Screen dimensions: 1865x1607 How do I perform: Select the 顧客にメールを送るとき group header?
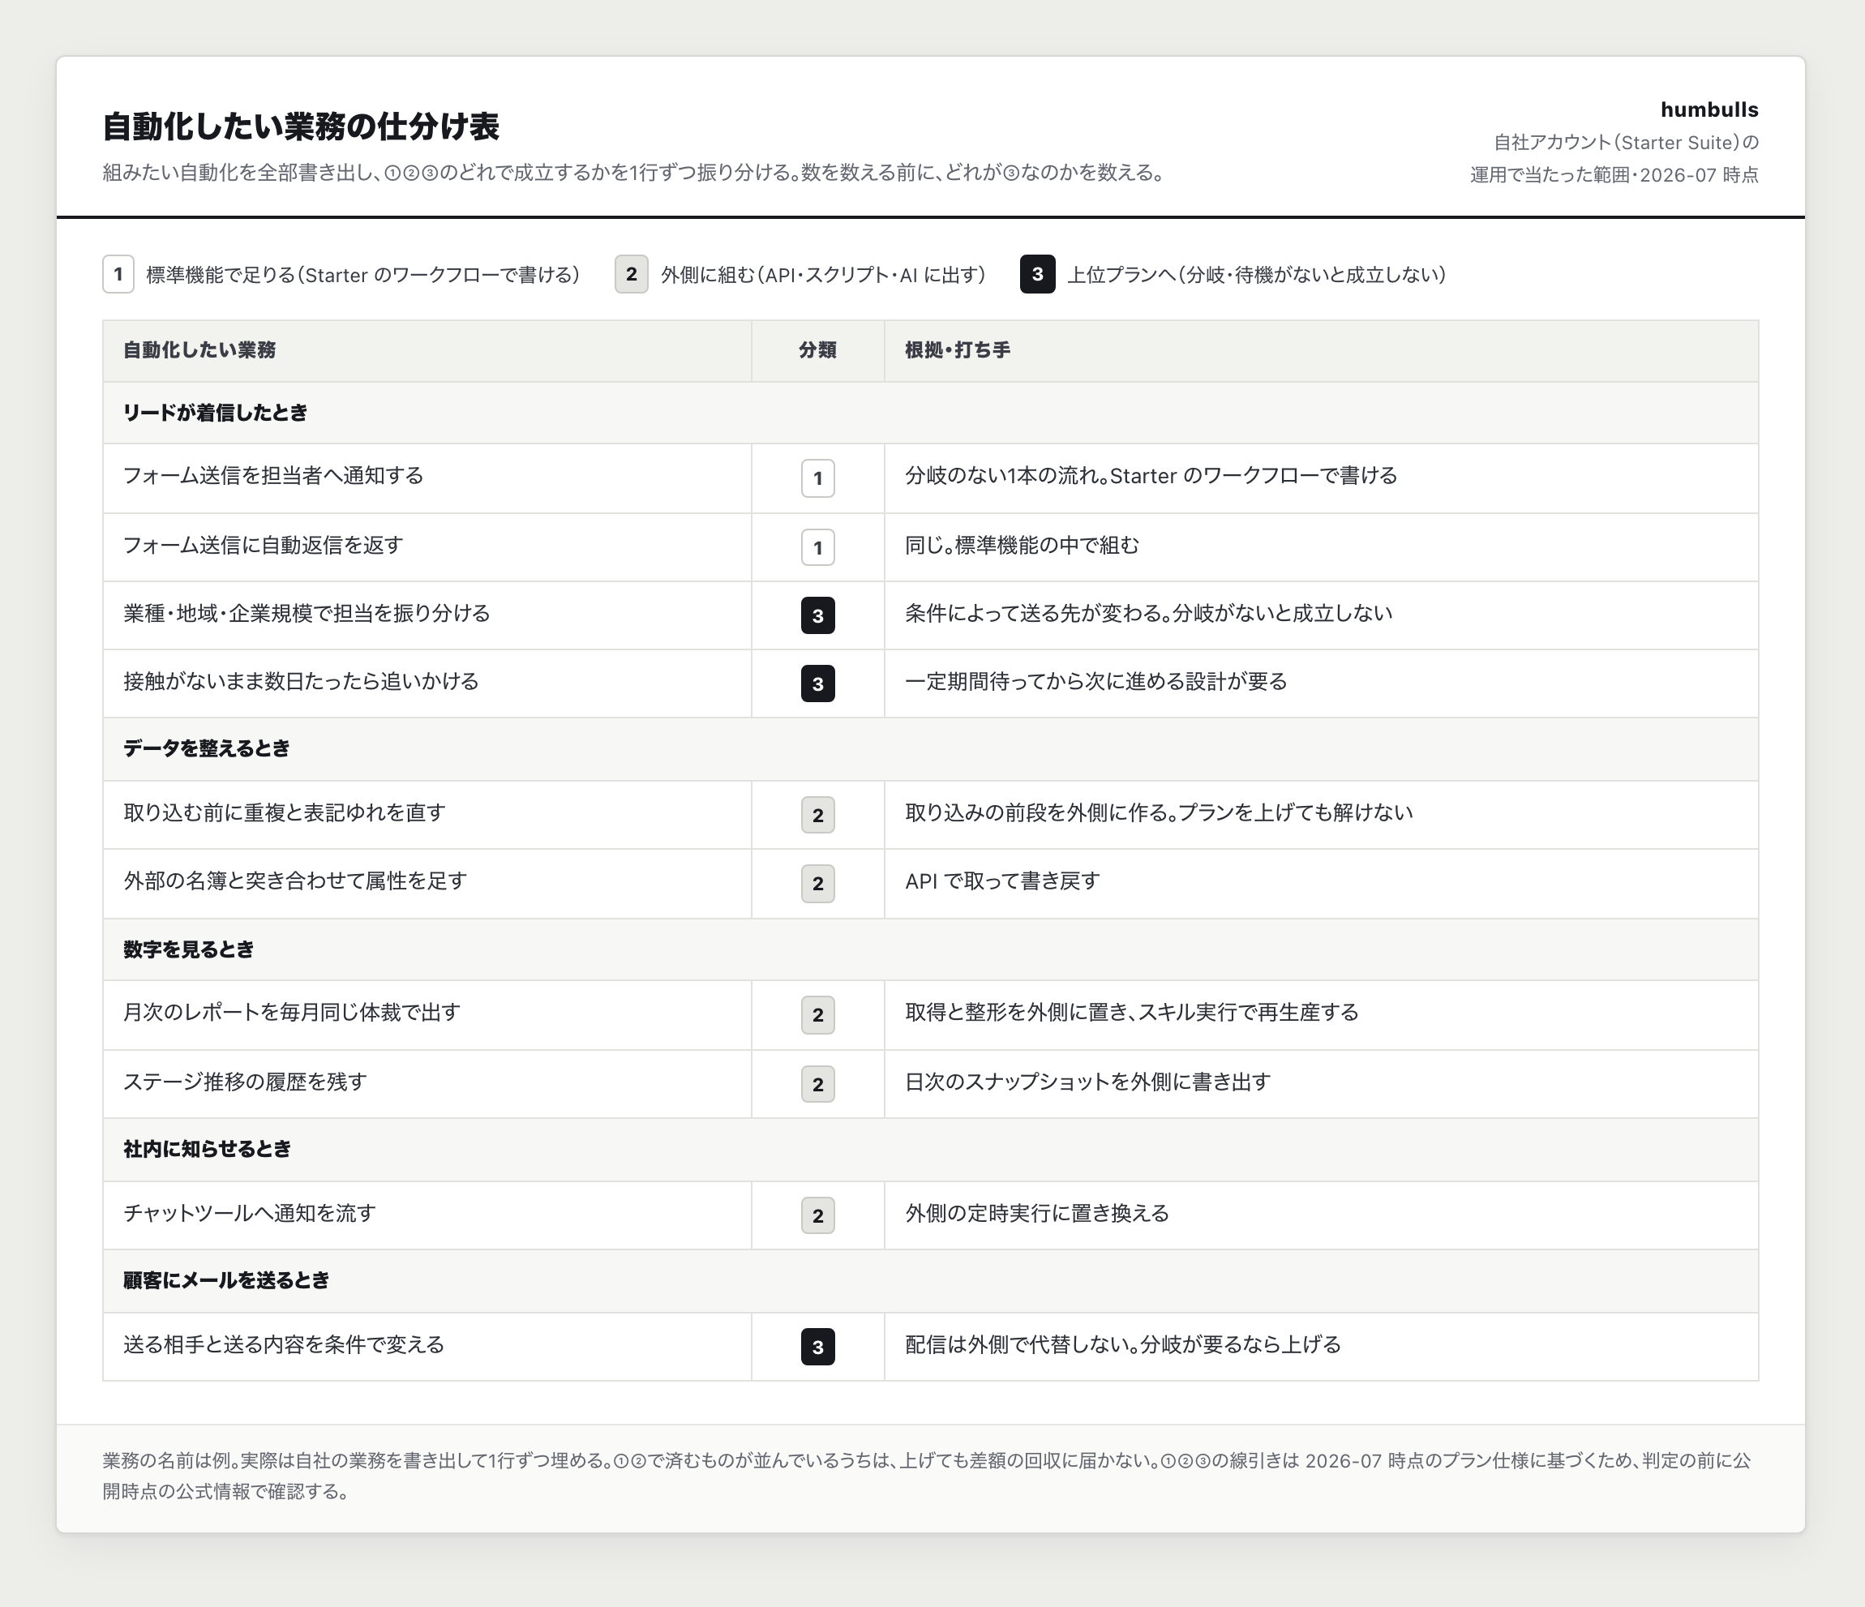coord(931,1280)
